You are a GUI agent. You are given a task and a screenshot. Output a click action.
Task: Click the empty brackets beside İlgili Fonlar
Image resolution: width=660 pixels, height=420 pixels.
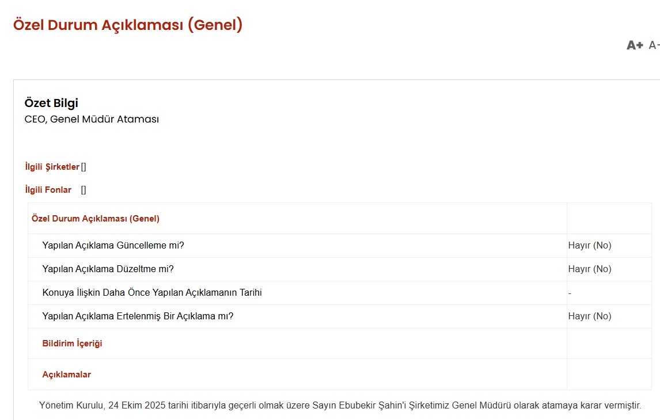(84, 190)
